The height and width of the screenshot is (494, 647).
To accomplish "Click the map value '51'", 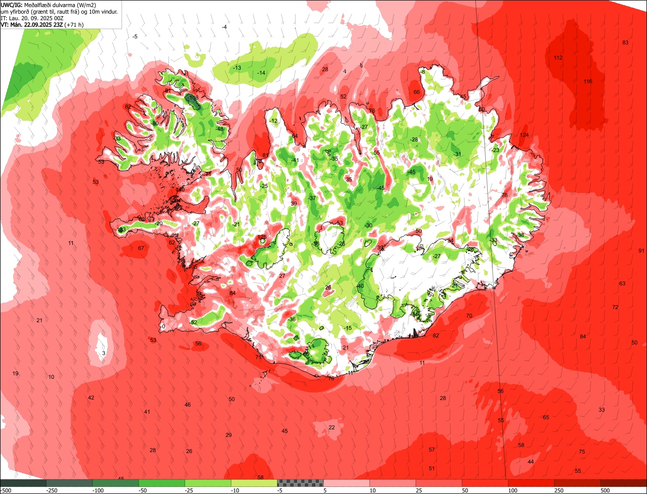I will pos(432,468).
